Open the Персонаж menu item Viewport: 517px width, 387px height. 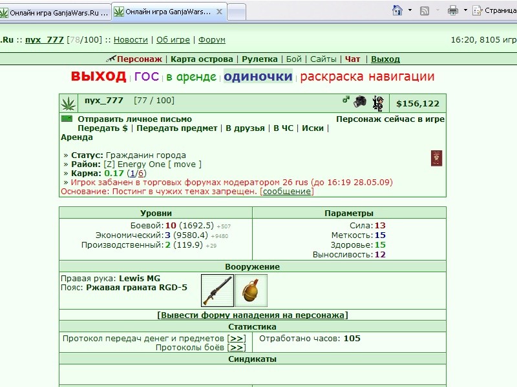[140, 59]
